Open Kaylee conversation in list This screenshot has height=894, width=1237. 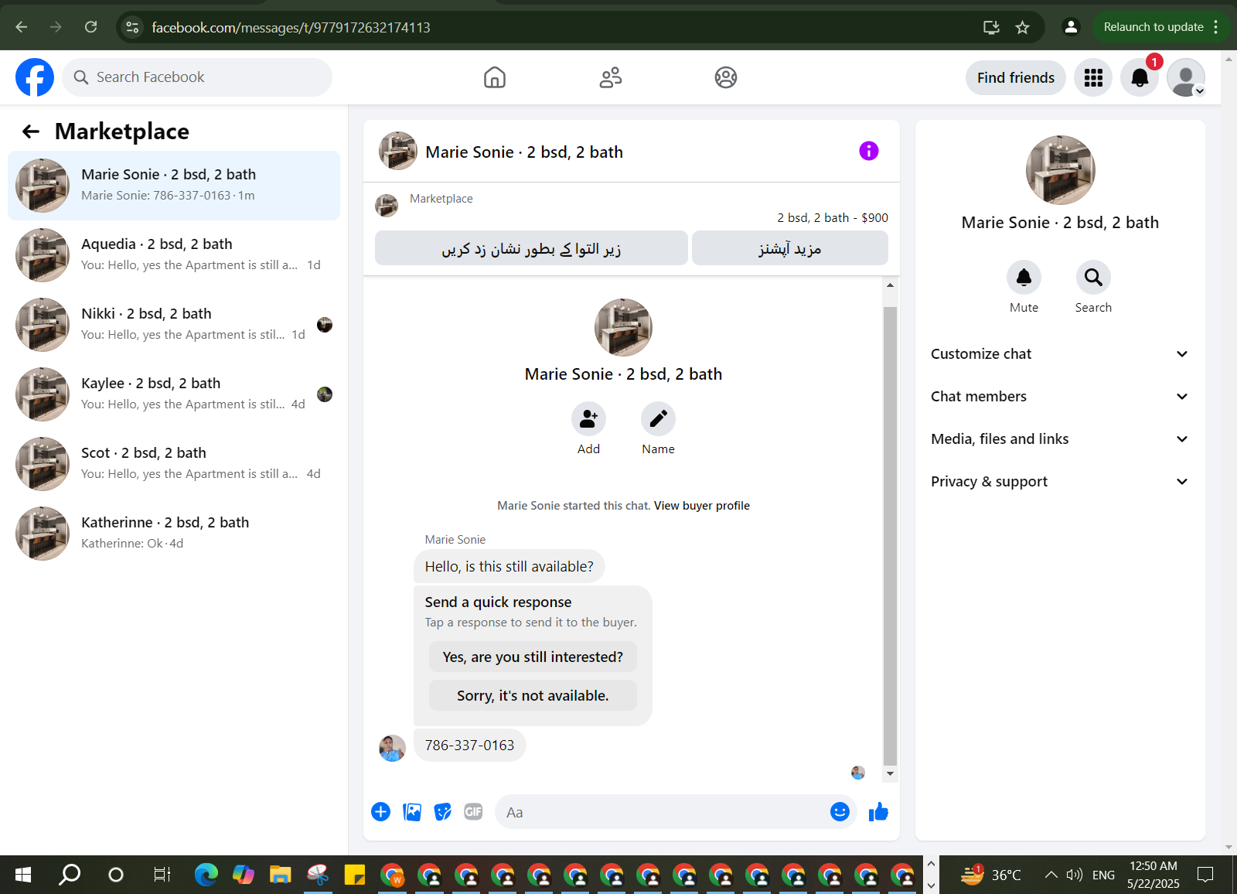point(174,394)
